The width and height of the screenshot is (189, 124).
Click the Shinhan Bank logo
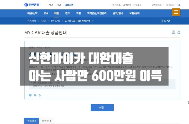32,5
